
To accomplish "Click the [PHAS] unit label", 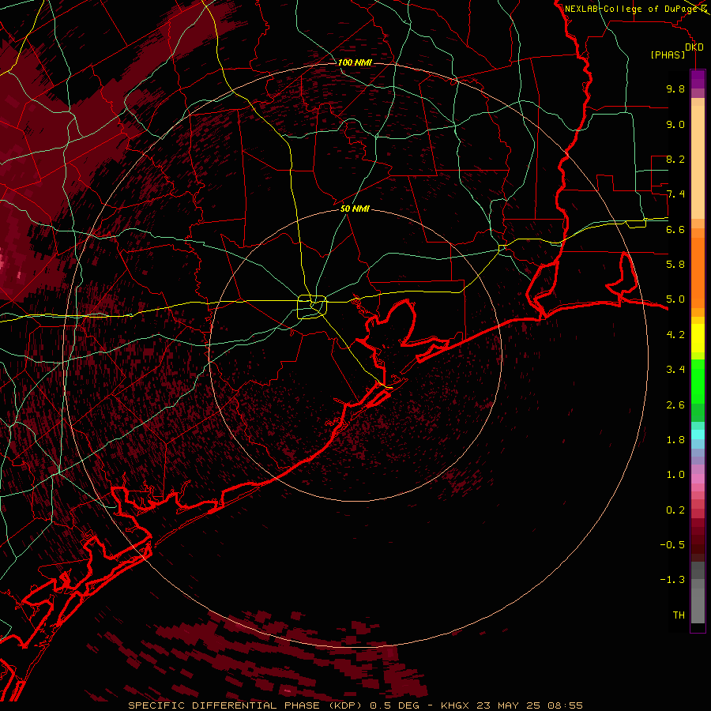I will click(x=668, y=55).
